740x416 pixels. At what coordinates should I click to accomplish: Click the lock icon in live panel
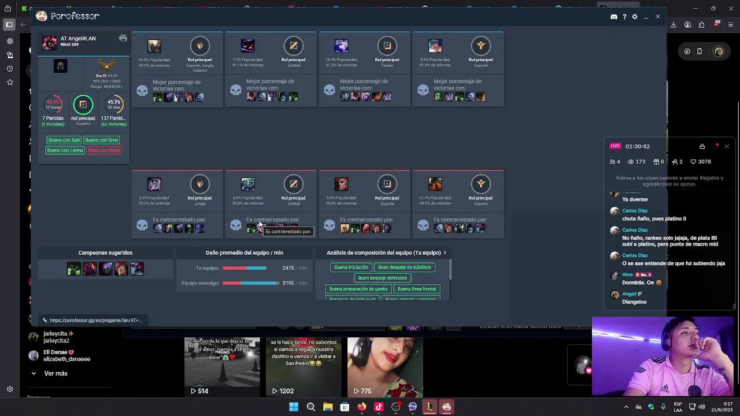tap(702, 146)
